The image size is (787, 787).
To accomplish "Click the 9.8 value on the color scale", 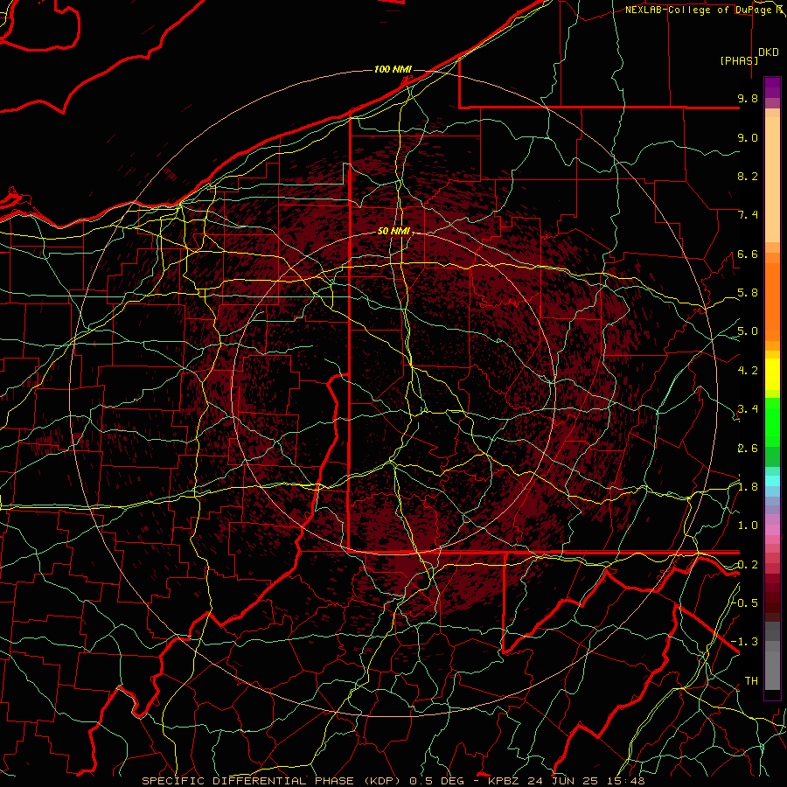I will (748, 98).
